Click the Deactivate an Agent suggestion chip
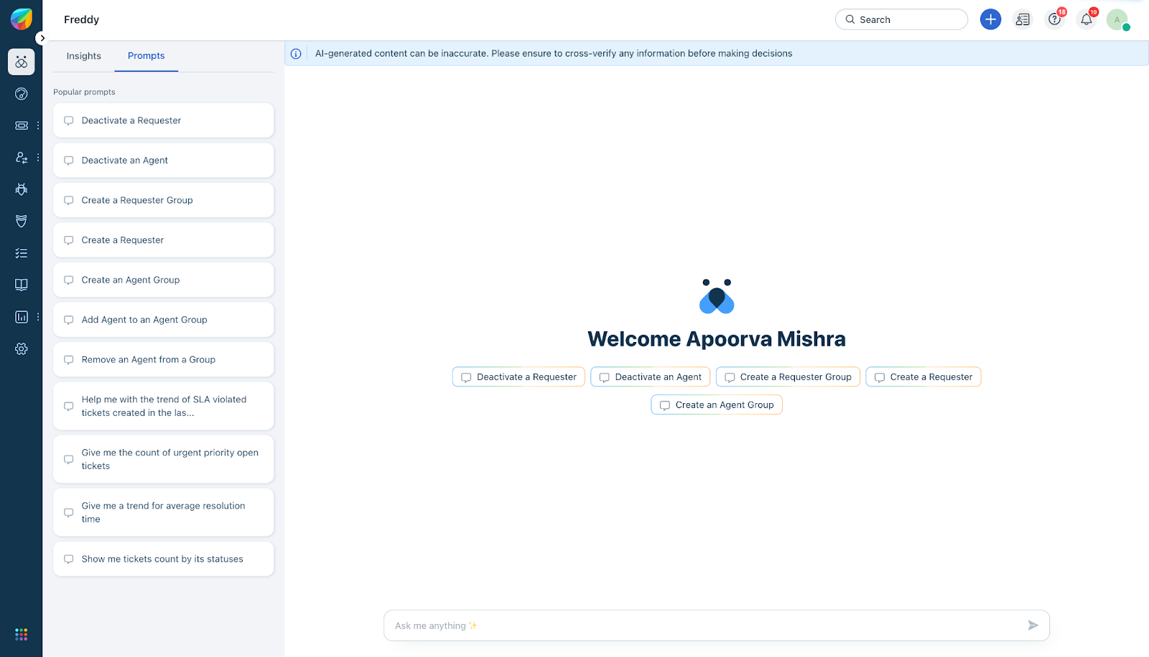 click(651, 377)
